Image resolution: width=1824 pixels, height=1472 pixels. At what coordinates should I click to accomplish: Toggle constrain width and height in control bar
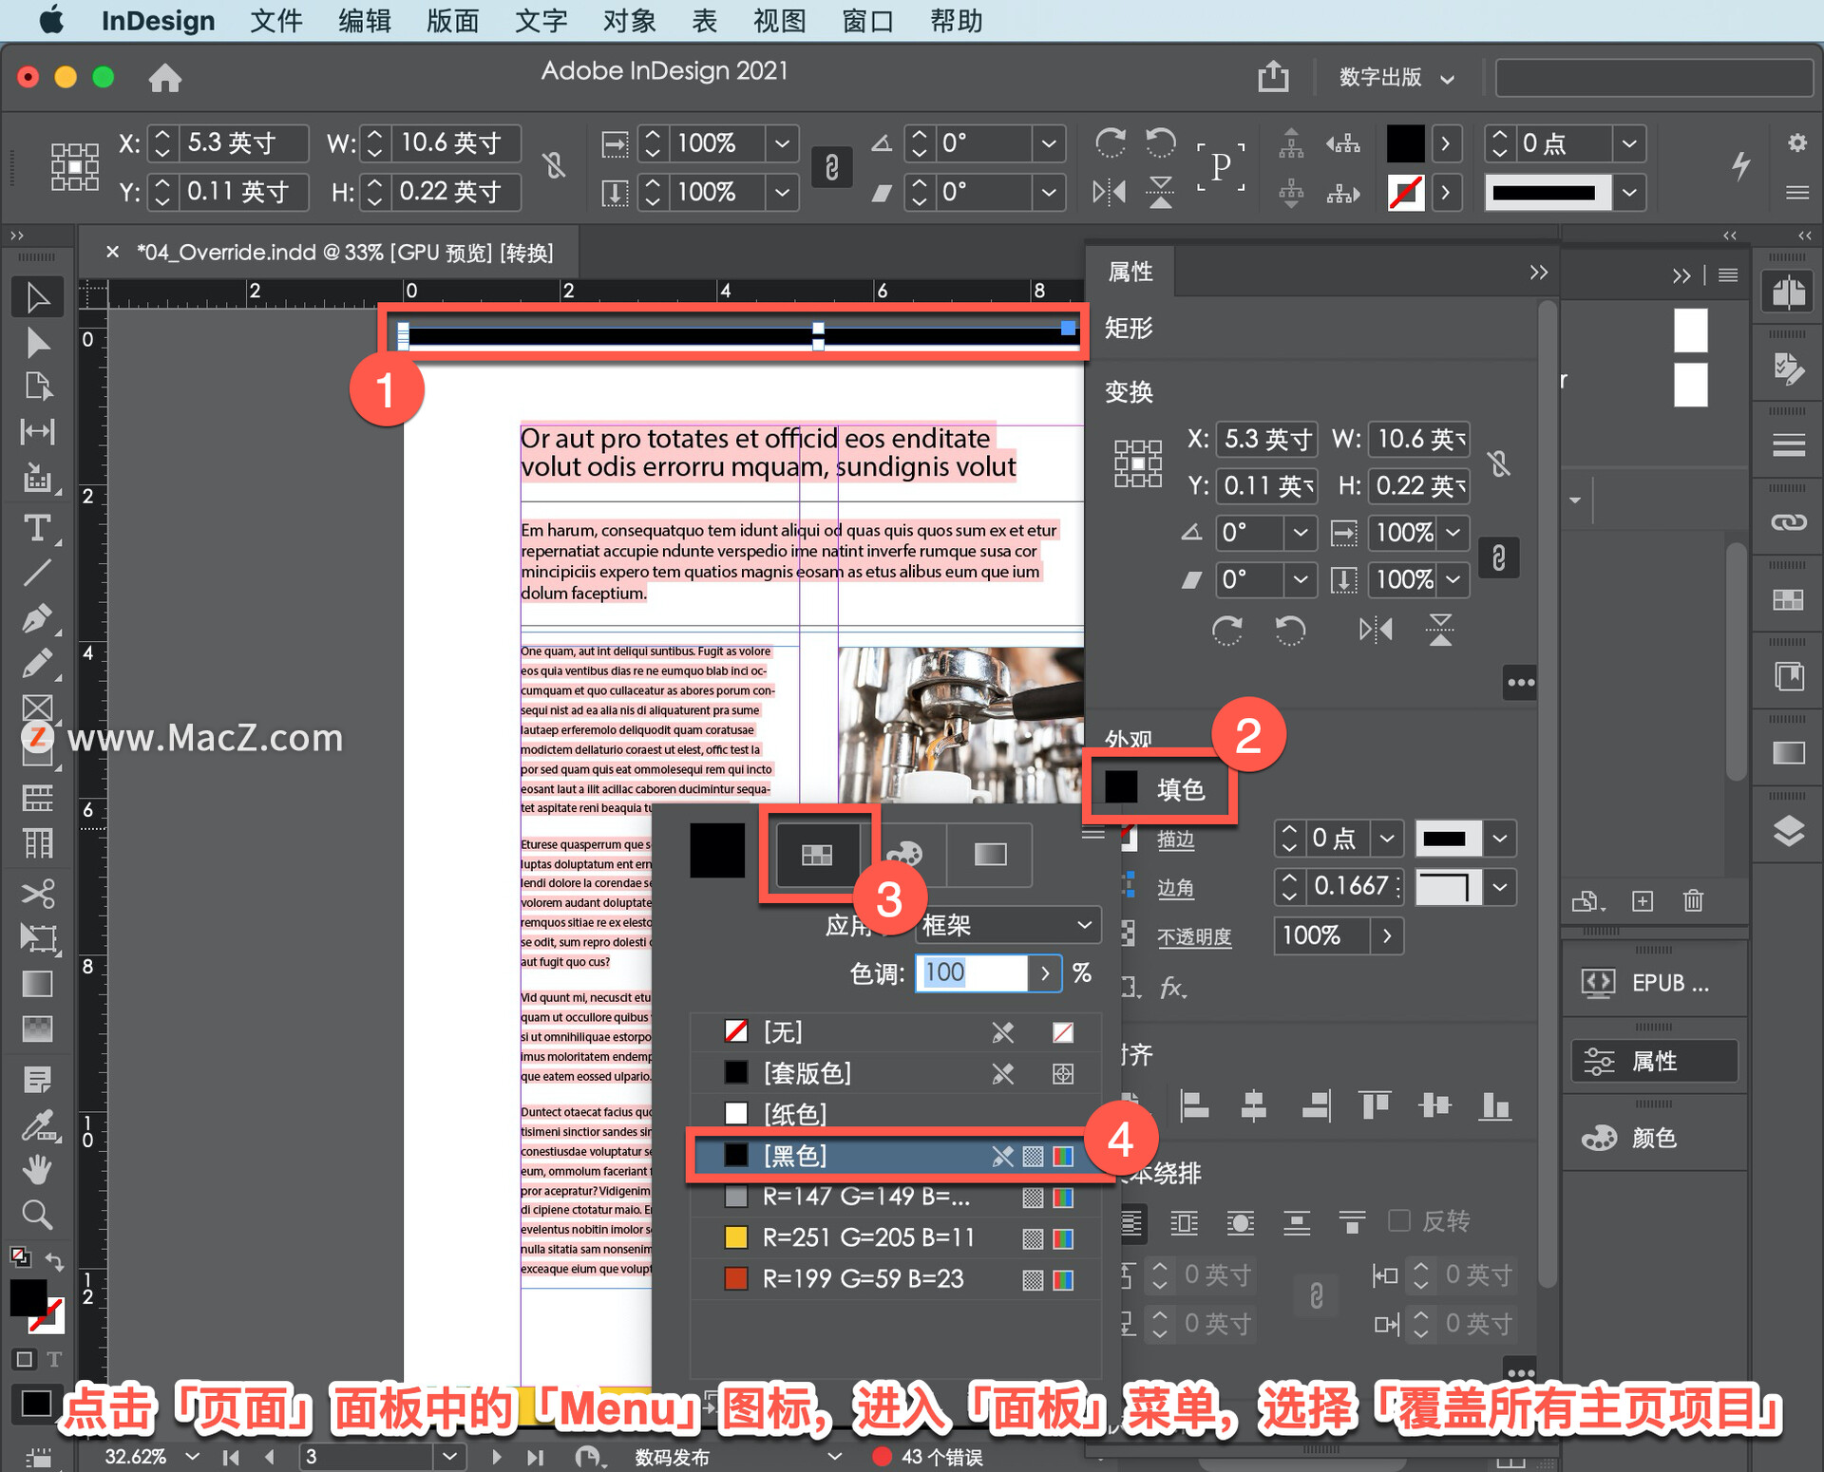pos(554,166)
